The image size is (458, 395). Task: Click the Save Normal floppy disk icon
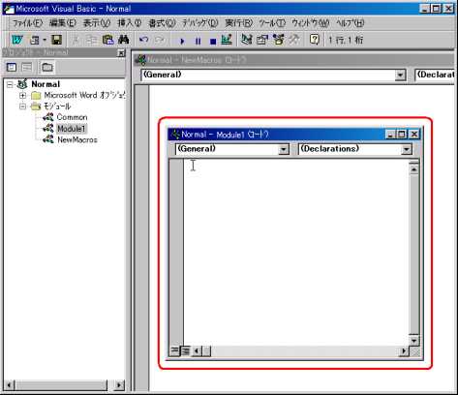point(57,40)
